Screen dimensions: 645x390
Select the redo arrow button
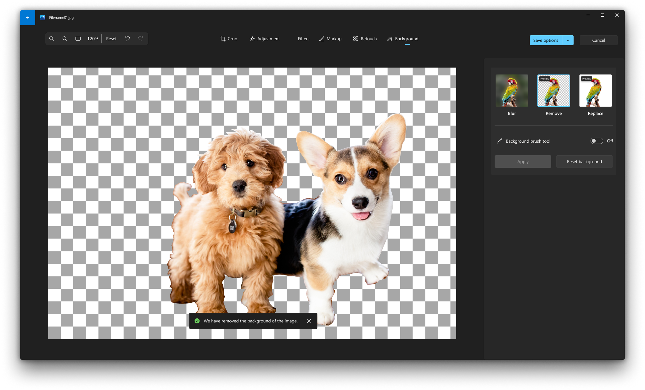141,38
